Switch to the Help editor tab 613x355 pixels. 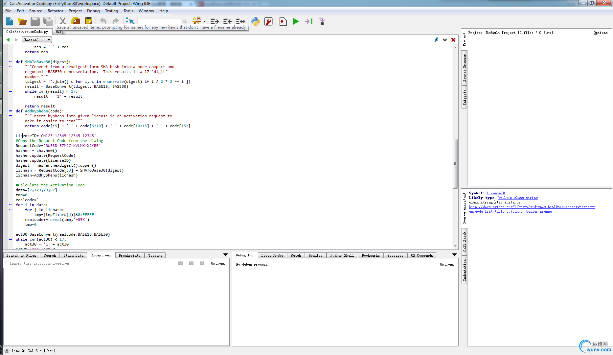59,32
